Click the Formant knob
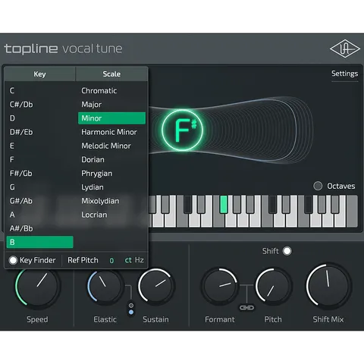364x364 pixels. pos(220,286)
